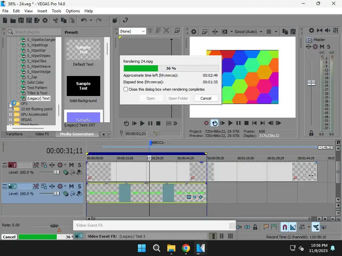
Task: Click the Windows Start button
Action: [x=142, y=248]
